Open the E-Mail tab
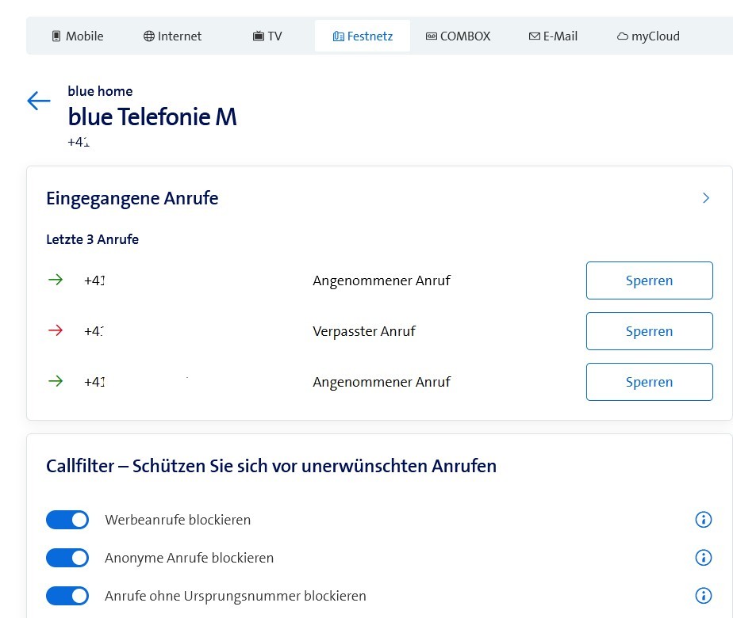The image size is (733, 618). pyautogui.click(x=553, y=36)
